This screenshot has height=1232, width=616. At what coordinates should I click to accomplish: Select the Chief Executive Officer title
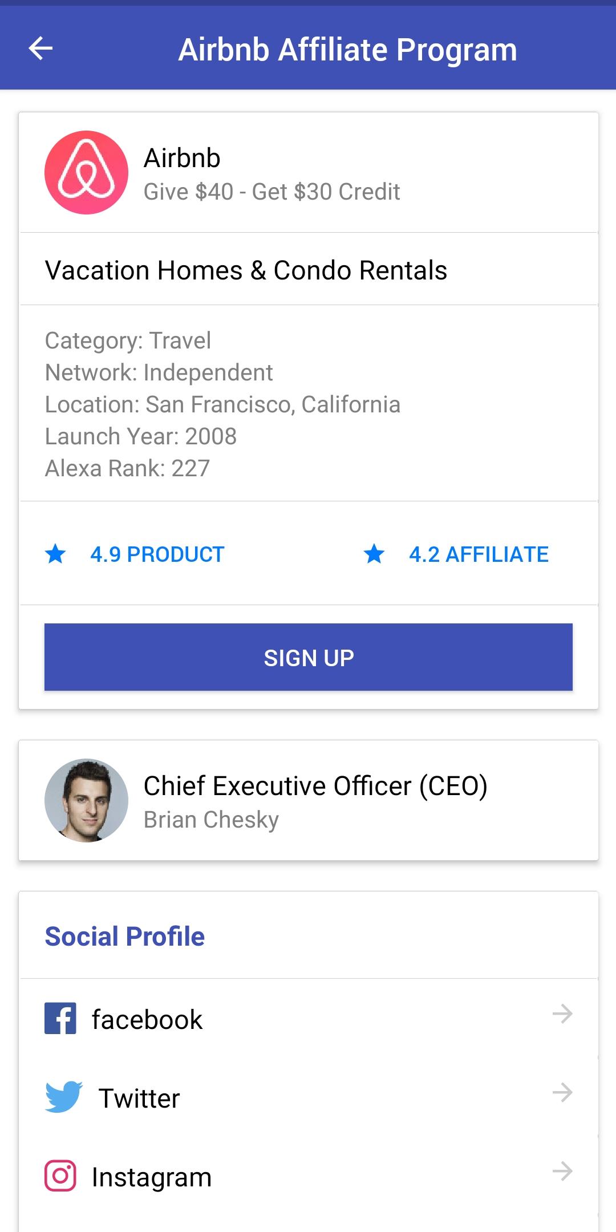(x=315, y=786)
